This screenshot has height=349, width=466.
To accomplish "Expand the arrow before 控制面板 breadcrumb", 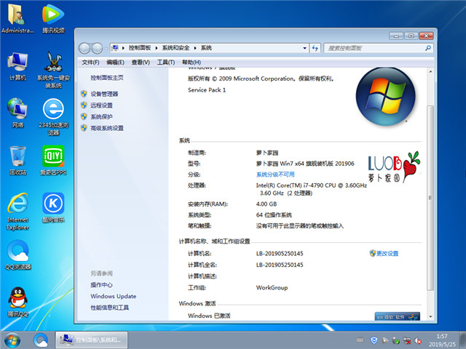I will pyautogui.click(x=123, y=48).
